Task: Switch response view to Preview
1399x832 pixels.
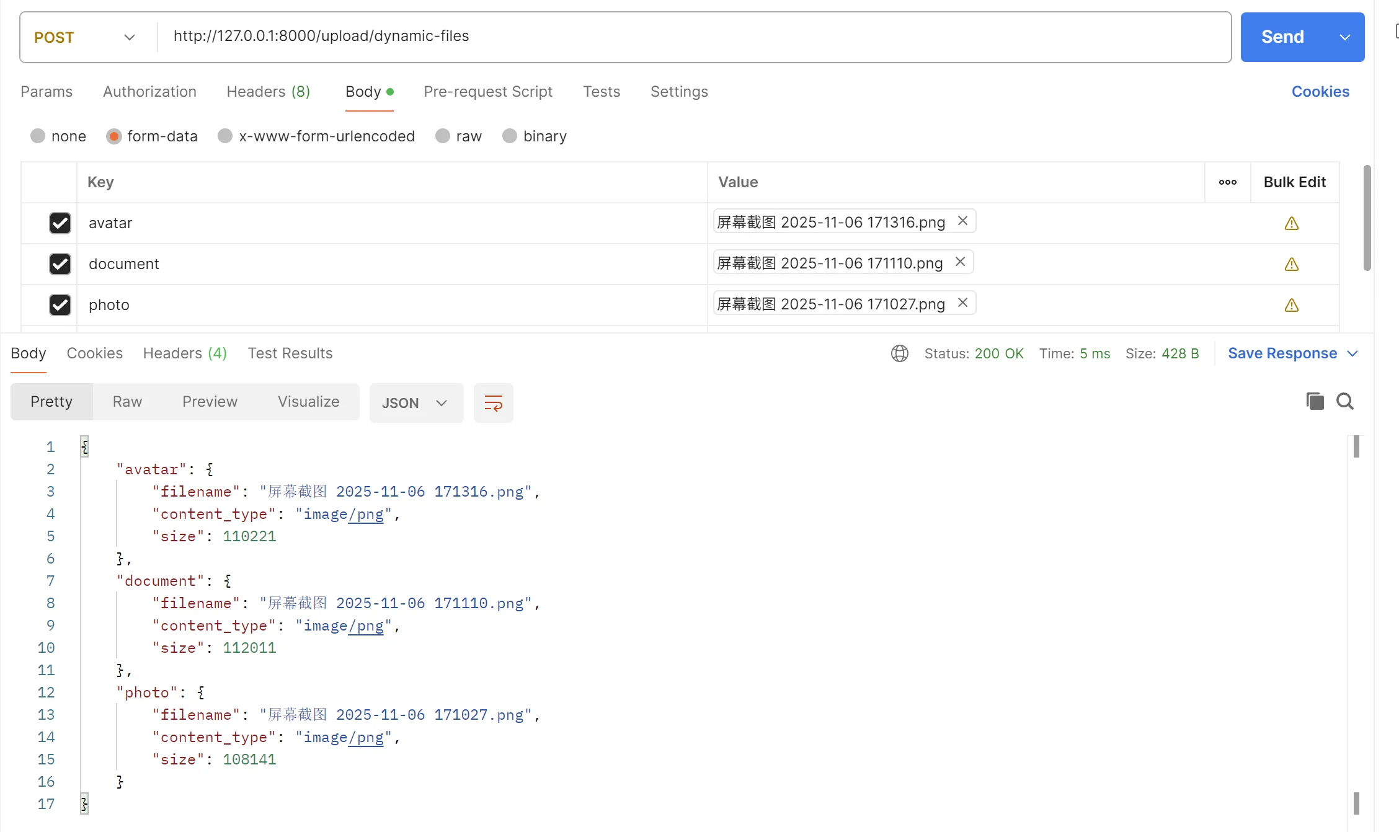Action: point(210,402)
